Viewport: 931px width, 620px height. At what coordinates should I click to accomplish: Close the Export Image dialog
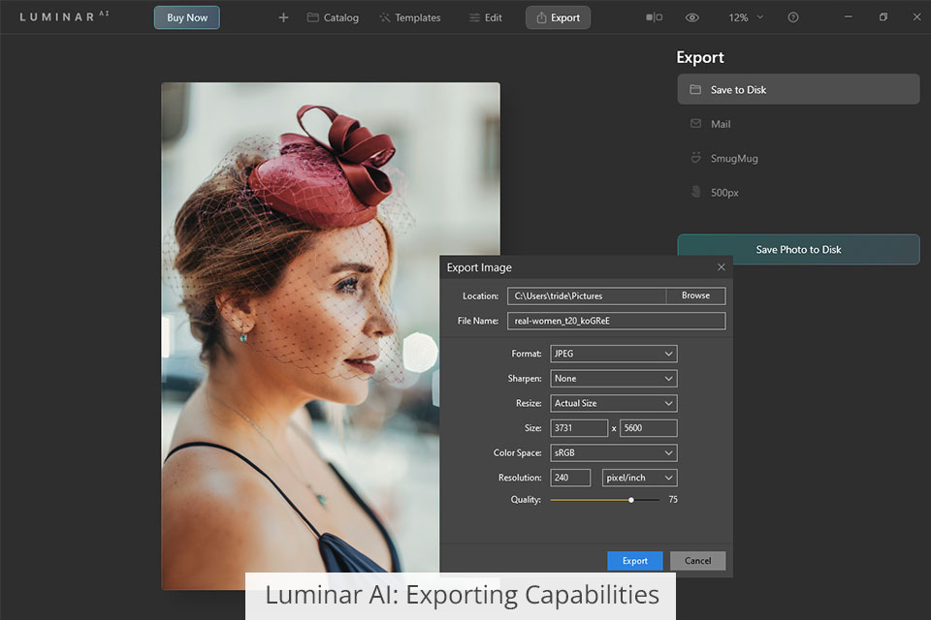[721, 267]
